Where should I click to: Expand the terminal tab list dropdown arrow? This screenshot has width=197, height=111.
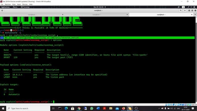(x=195, y=14)
